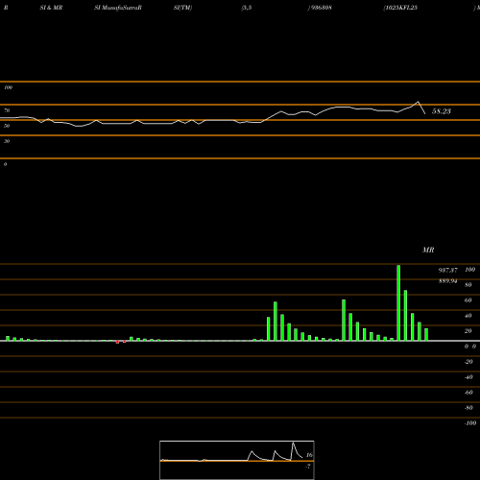Click the MR axis label 40

pyautogui.click(x=468, y=316)
